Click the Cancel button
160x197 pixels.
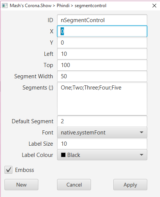[x=74, y=185]
